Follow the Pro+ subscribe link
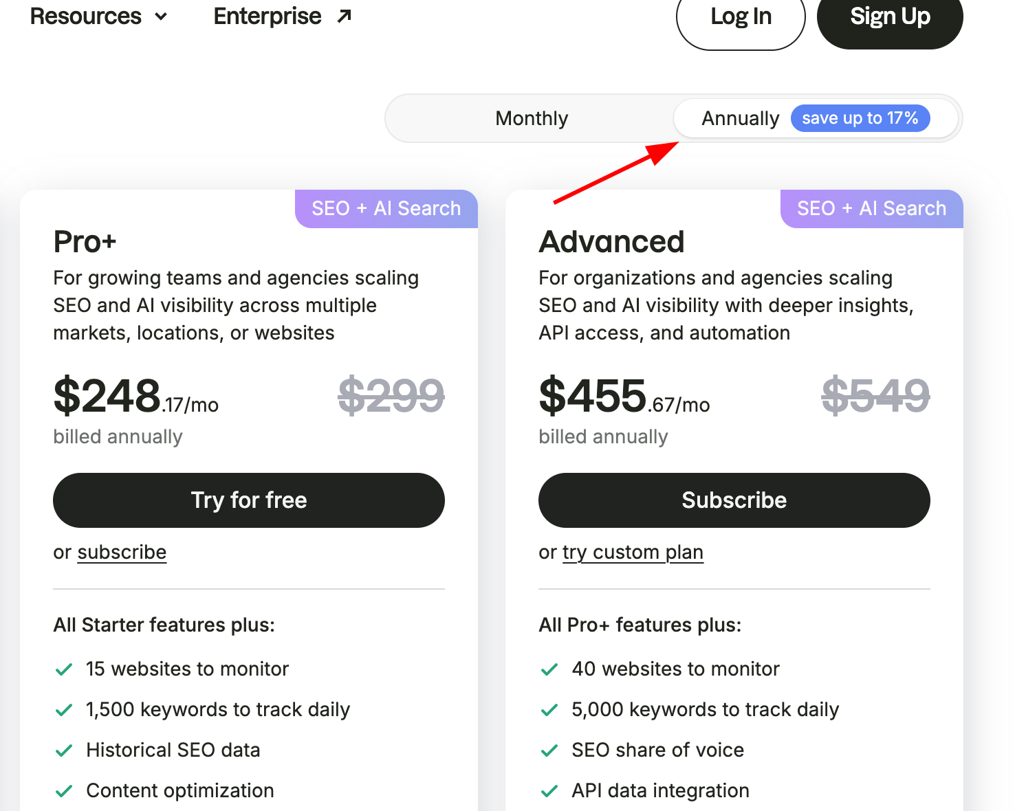Image resolution: width=1015 pixels, height=811 pixels. tap(122, 552)
